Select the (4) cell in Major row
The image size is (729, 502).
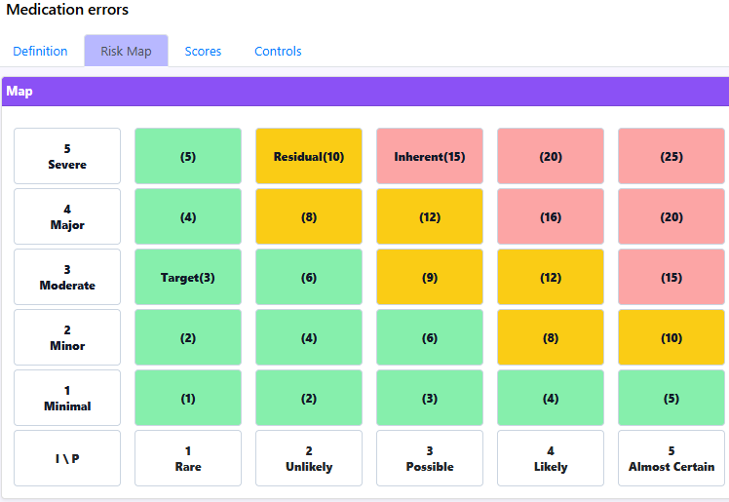pyautogui.click(x=188, y=216)
